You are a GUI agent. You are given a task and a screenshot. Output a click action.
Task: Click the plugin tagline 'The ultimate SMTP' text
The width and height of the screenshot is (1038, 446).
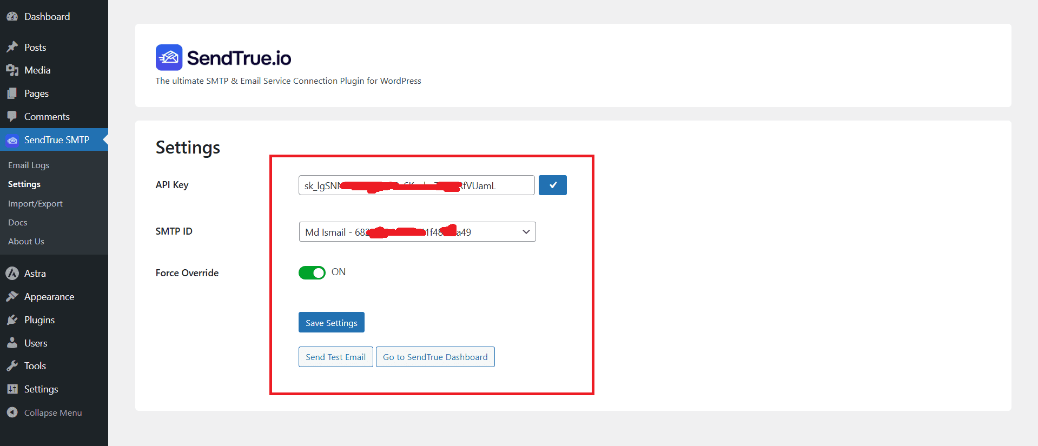[x=288, y=81]
